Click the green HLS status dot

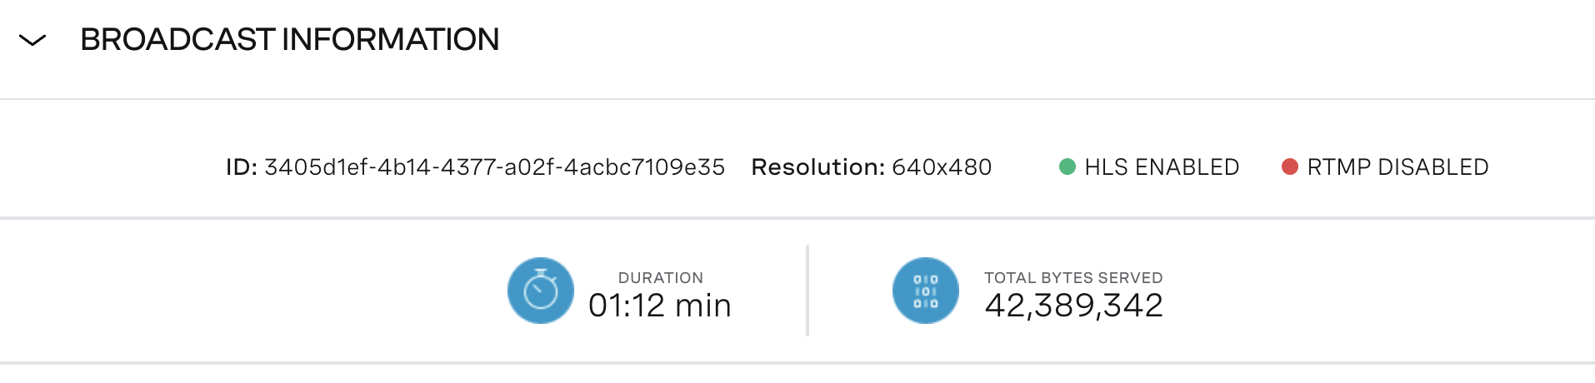[x=1067, y=167]
